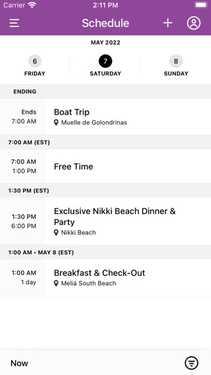This screenshot has height=375, width=211.
Task: Tap the Muelle de Golondrinas location link
Action: [x=94, y=123]
